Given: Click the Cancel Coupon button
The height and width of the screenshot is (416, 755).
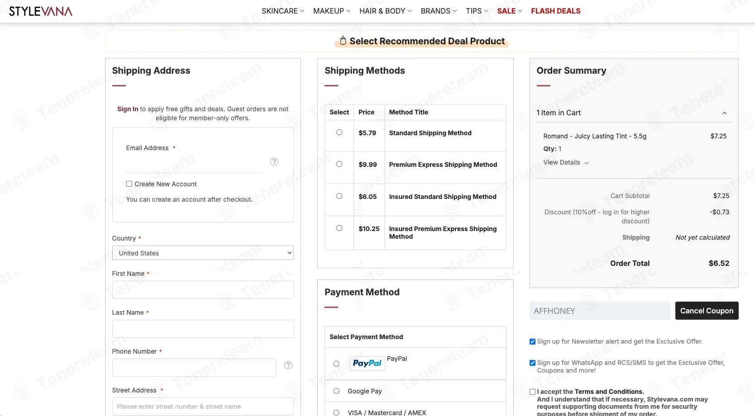Looking at the screenshot, I should (707, 311).
